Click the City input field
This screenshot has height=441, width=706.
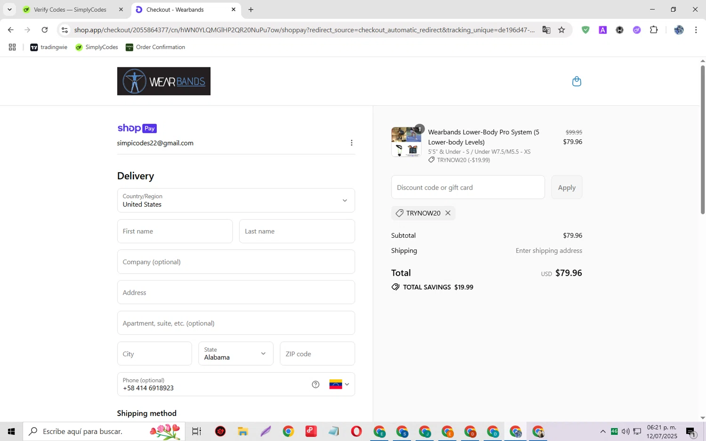tap(154, 354)
